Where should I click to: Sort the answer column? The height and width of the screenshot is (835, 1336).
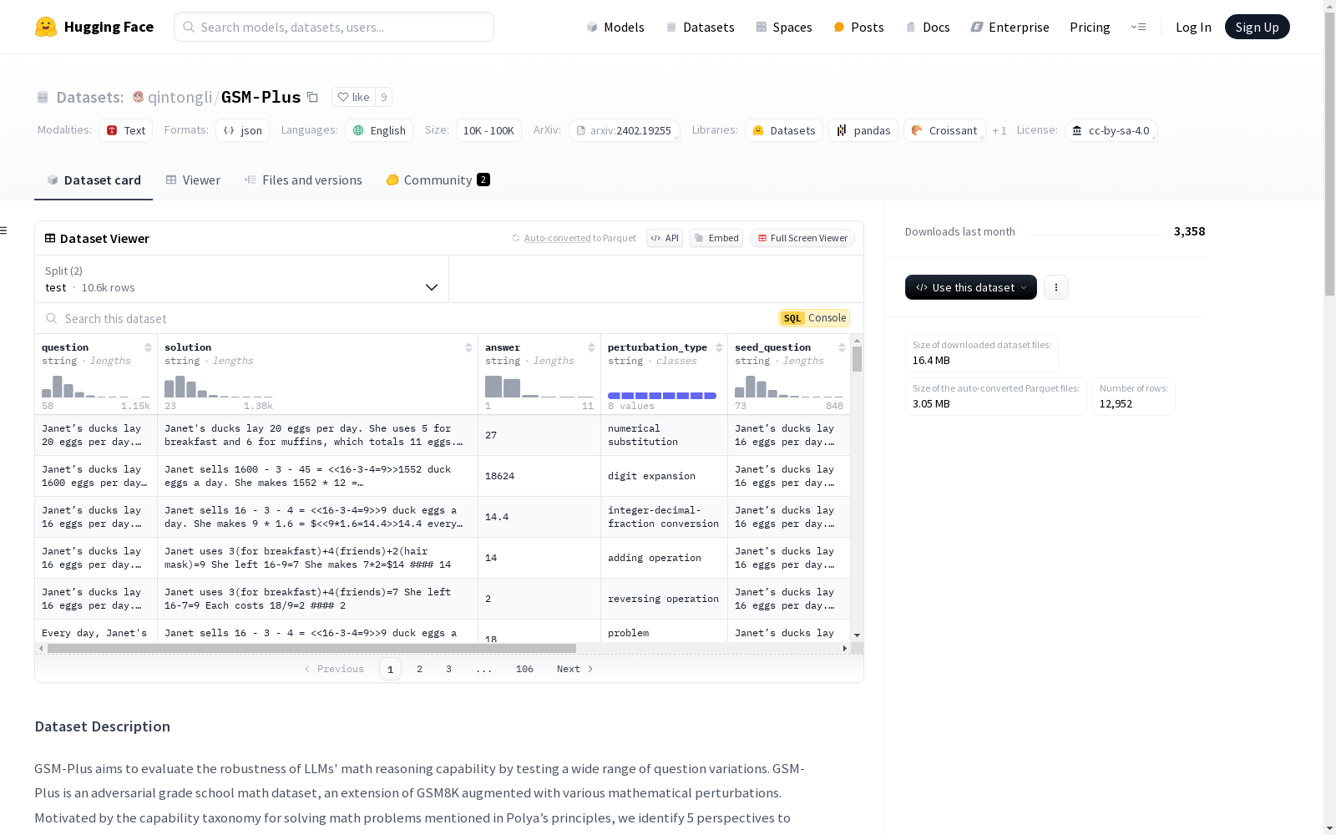pos(591,347)
